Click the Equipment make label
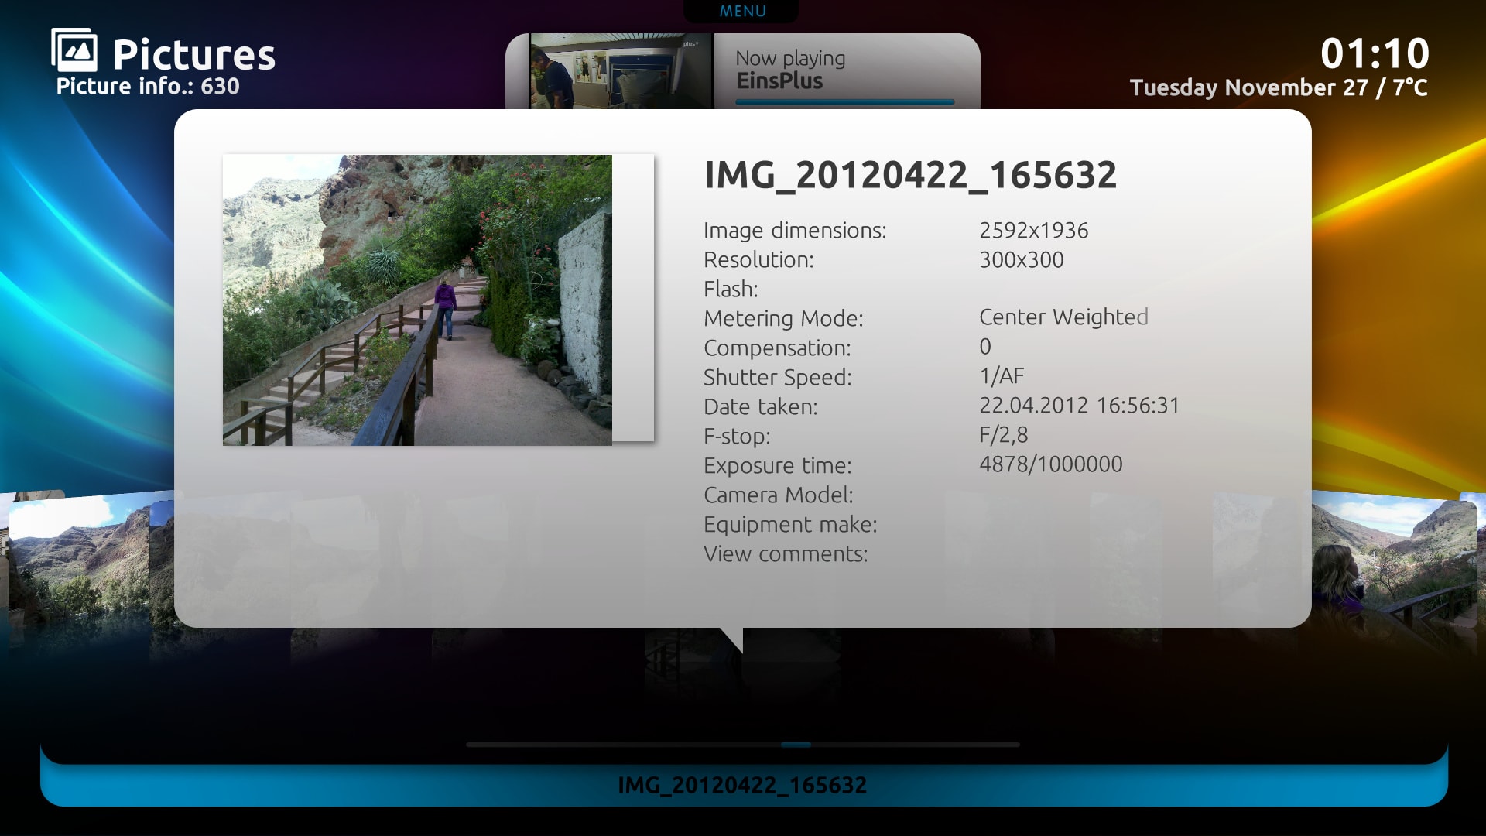This screenshot has width=1486, height=836. (790, 525)
